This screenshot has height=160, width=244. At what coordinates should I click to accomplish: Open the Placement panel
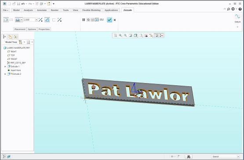click(20, 29)
